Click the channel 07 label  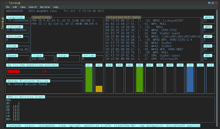point(150,65)
